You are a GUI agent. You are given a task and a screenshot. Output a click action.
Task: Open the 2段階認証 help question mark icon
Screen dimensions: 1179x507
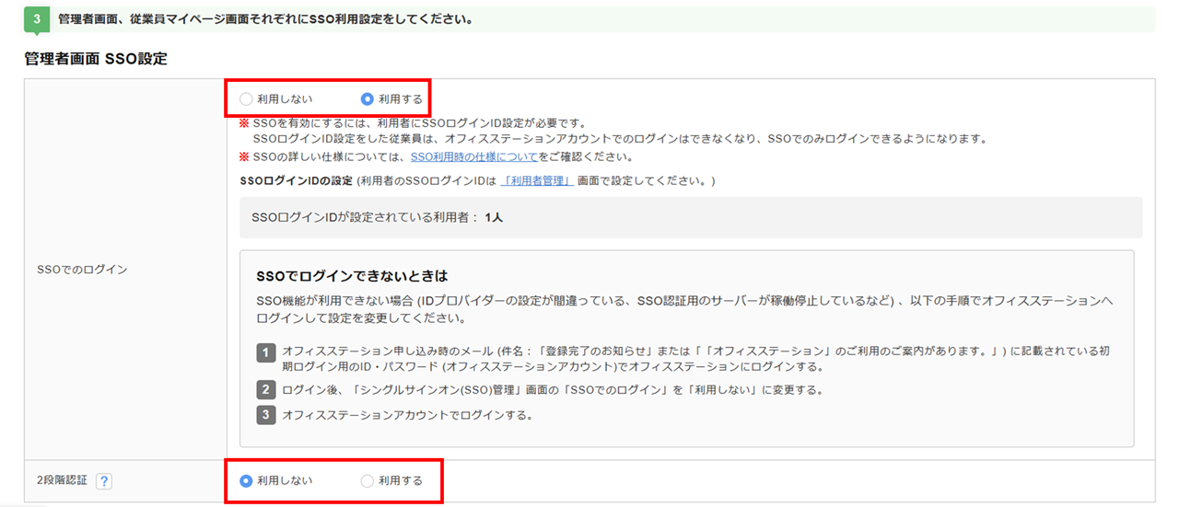tap(103, 481)
